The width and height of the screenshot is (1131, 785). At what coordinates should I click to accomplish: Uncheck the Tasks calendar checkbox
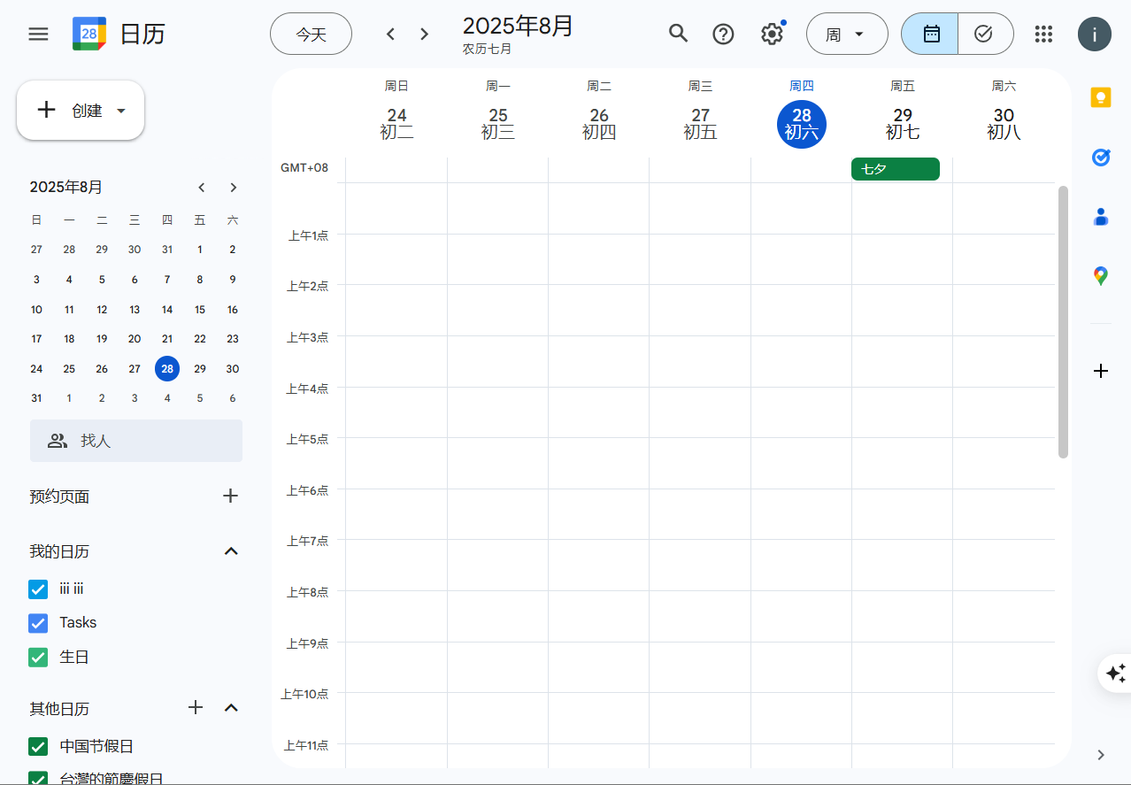coord(38,623)
